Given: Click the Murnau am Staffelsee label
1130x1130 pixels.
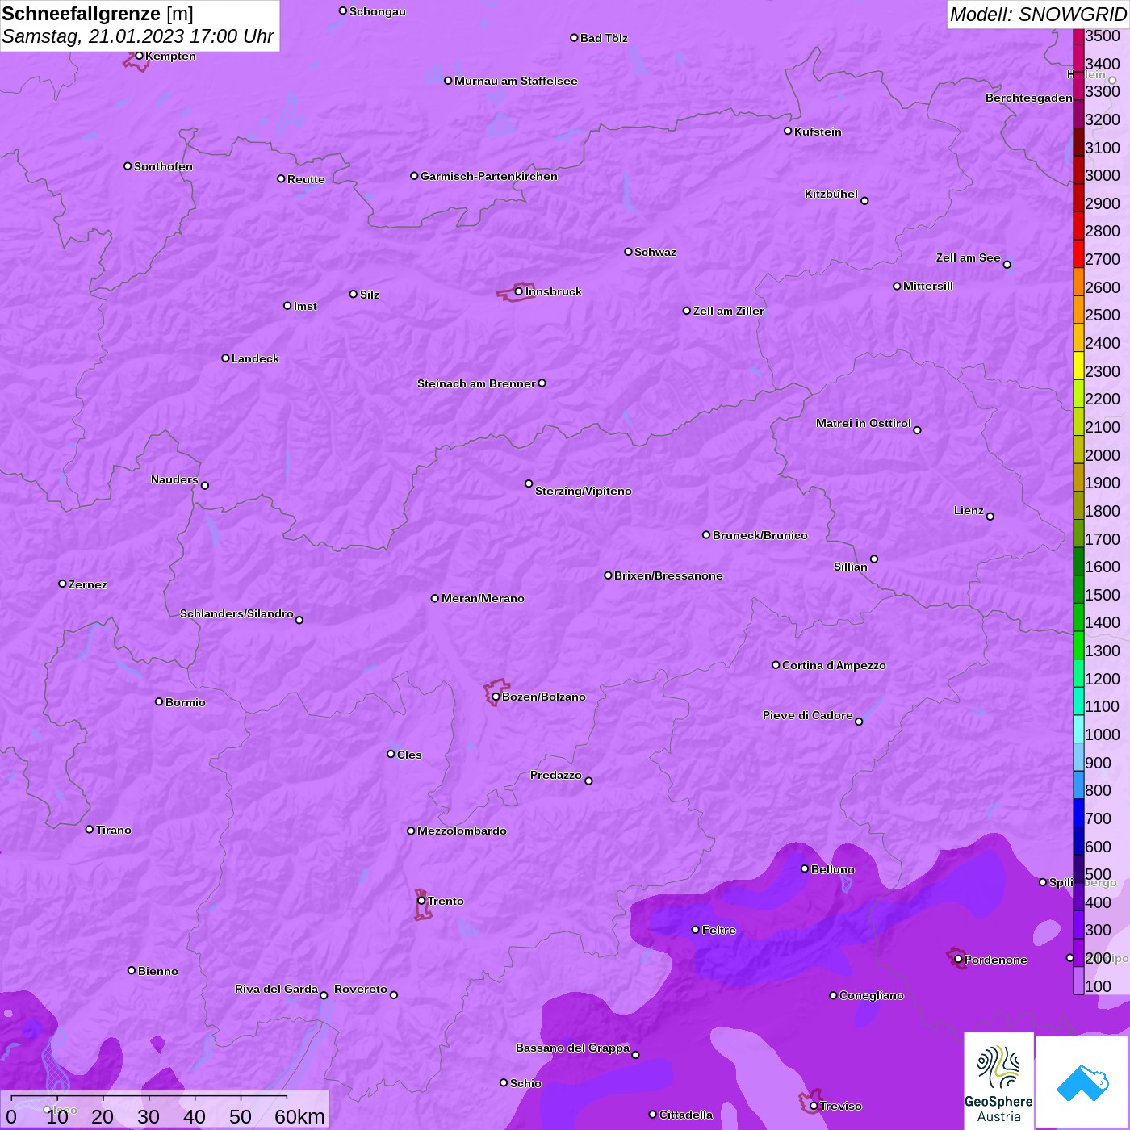Looking at the screenshot, I should (x=516, y=81).
